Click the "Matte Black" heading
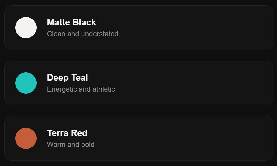The width and height of the screenshot is (277, 166). (72, 22)
